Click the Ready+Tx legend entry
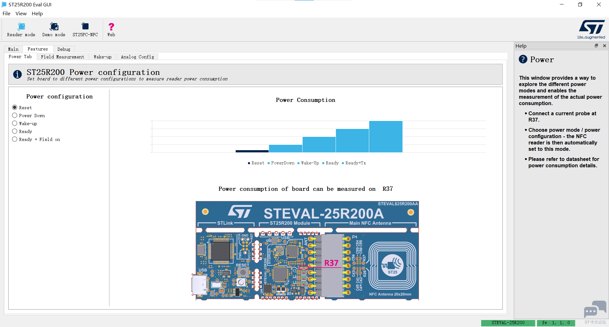The height and width of the screenshot is (327, 609). point(354,163)
